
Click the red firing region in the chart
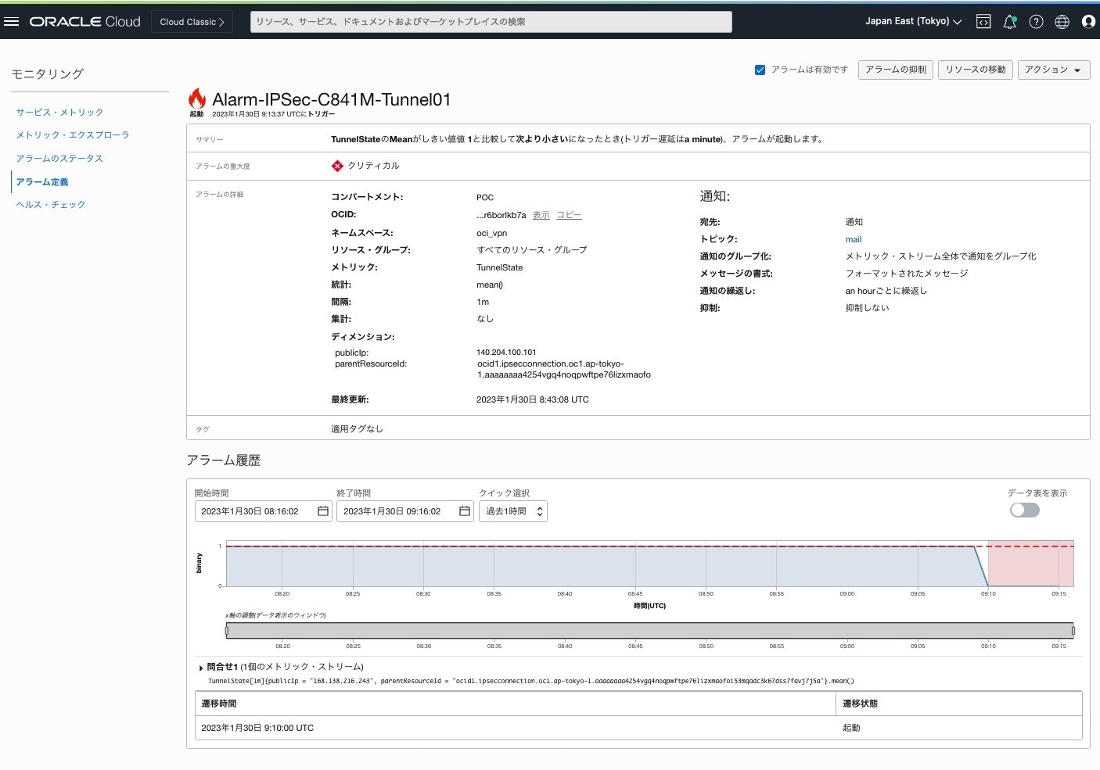(x=1030, y=563)
